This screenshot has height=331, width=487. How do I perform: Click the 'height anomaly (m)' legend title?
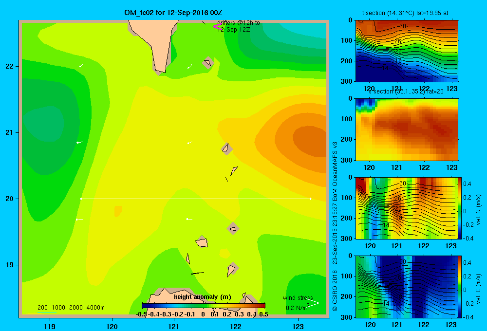coord(203,296)
